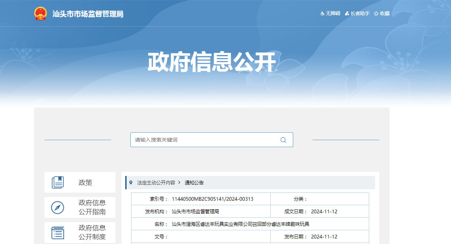This screenshot has height=244, width=451.
Task: Click the 无障碍 accessibility icon
Action: pos(322,13)
